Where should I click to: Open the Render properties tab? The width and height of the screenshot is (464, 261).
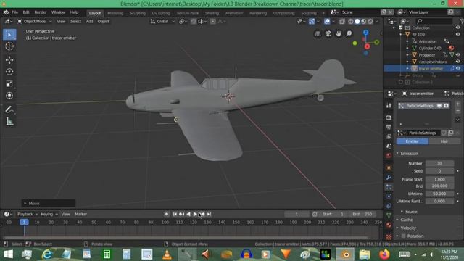pyautogui.click(x=389, y=117)
